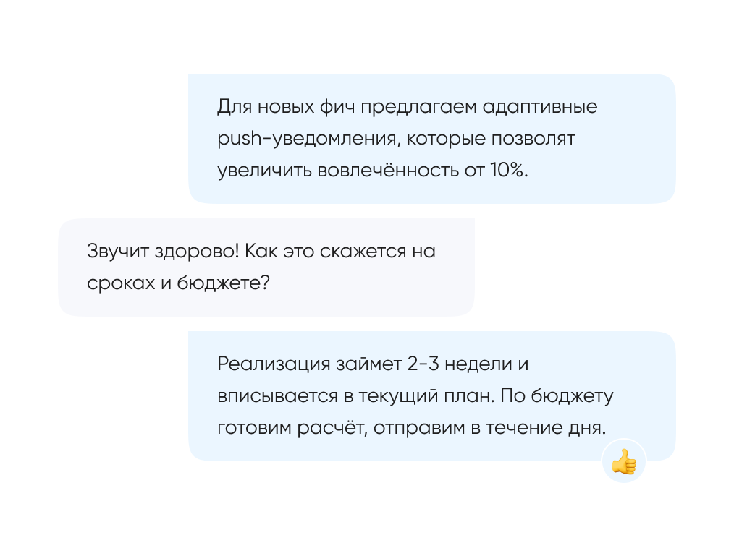Screen dimensions: 734x535
Task: Click the reply 'Звучит здорово!' message bubble
Action: tap(266, 267)
